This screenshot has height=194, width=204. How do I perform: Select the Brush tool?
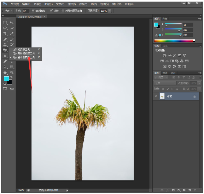(x=12, y=39)
